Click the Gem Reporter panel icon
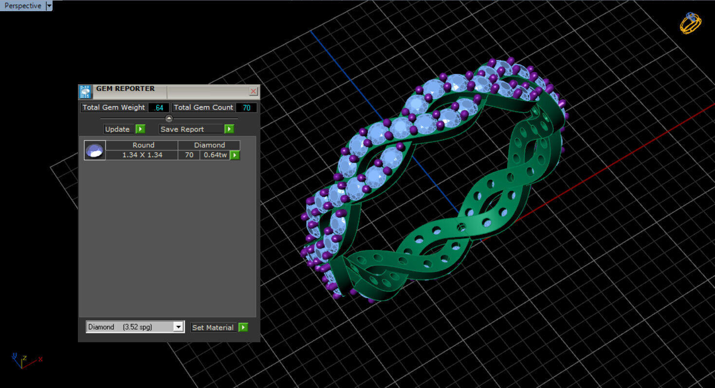Viewport: 715px width, 388px height. coord(85,92)
